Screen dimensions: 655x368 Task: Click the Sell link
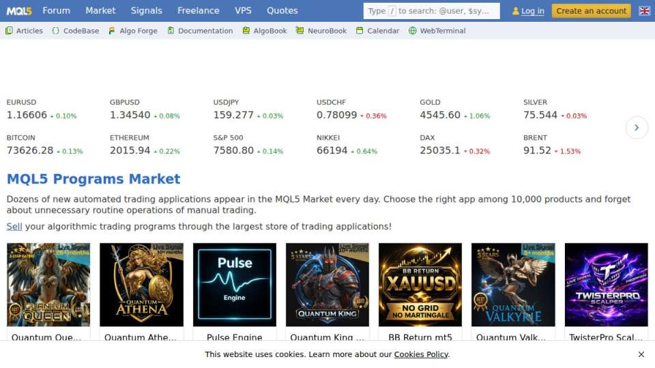tap(14, 226)
